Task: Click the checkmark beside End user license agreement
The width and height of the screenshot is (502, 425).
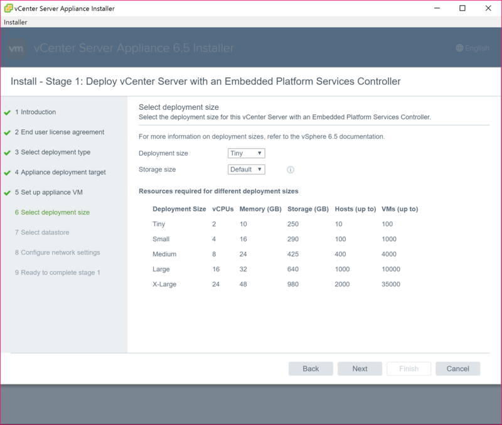Action: coord(8,132)
